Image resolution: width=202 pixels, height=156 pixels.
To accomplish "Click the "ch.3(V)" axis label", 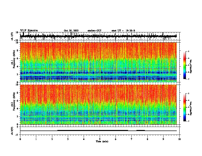I will pyautogui.click(x=12, y=131).
